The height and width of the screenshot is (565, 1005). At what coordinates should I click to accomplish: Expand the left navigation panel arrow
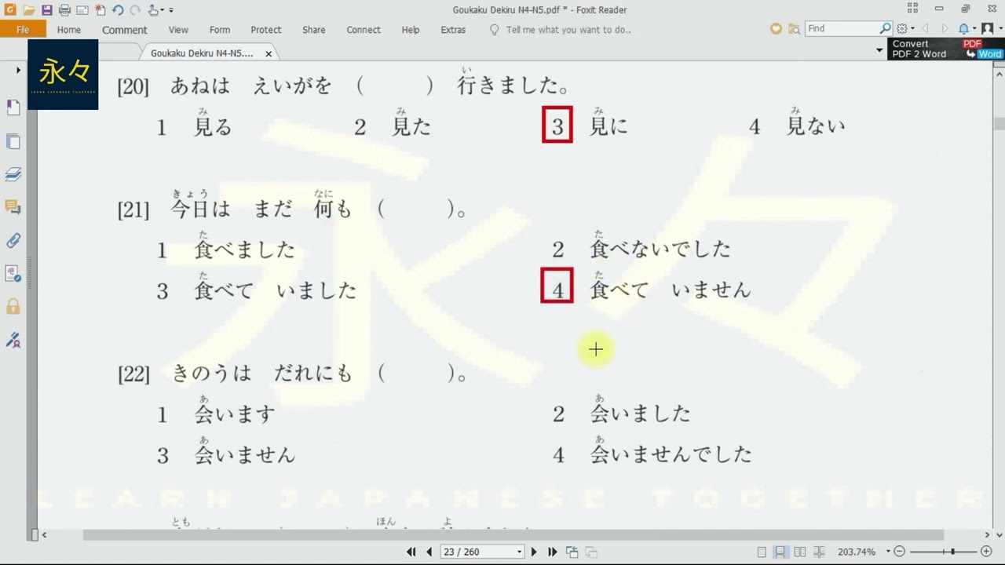(x=18, y=71)
